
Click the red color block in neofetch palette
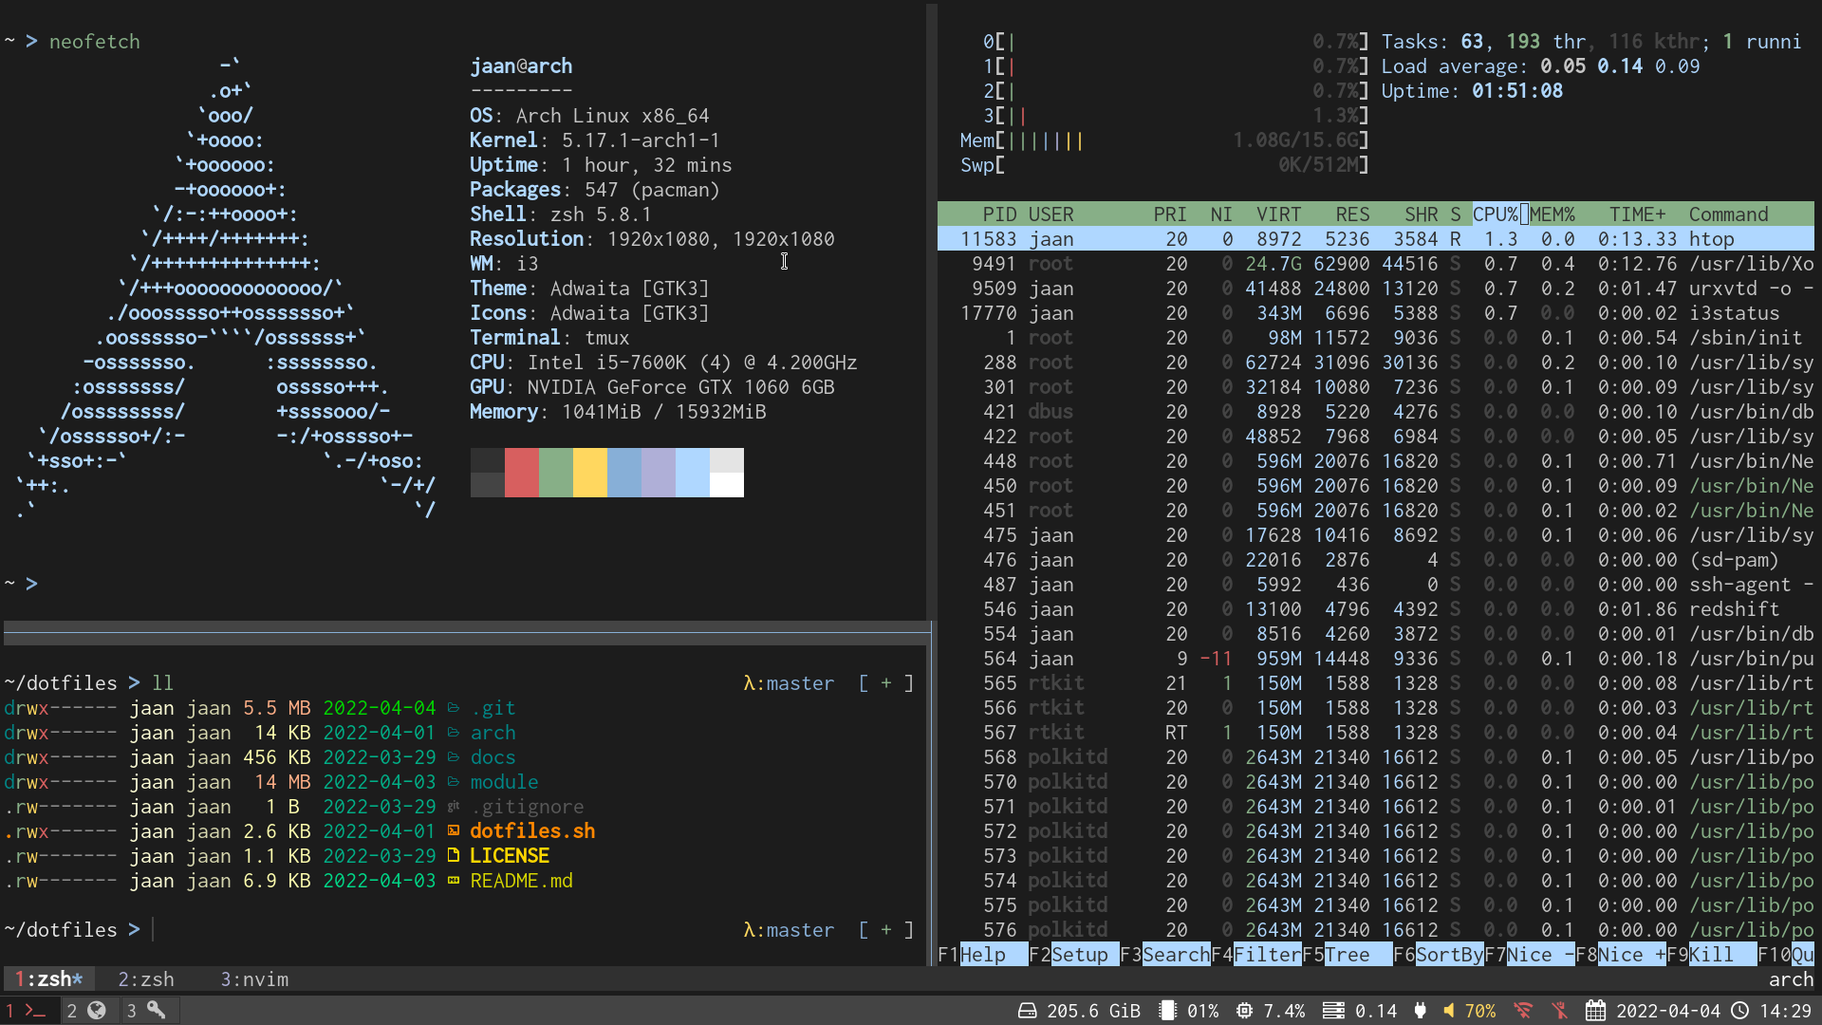521,473
